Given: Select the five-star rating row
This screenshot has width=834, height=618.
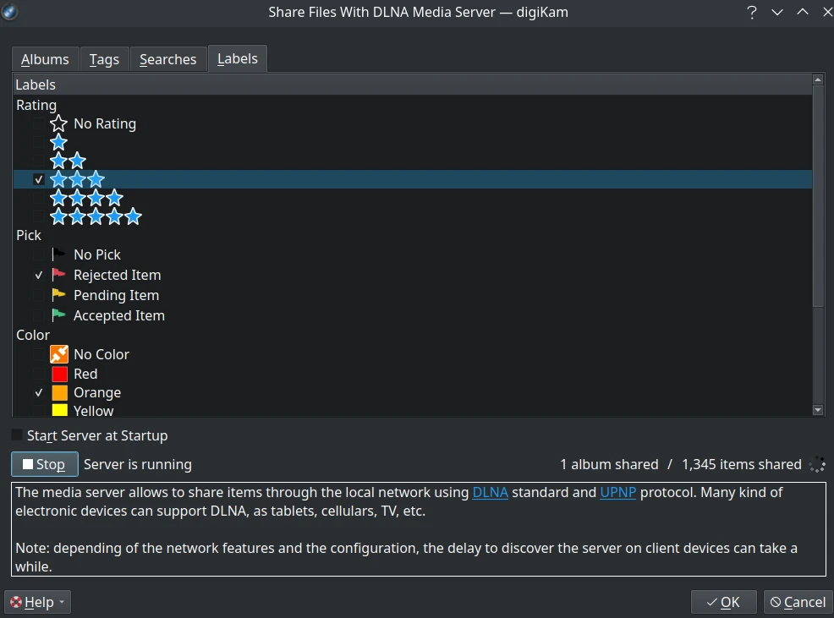Looking at the screenshot, I should pos(413,216).
